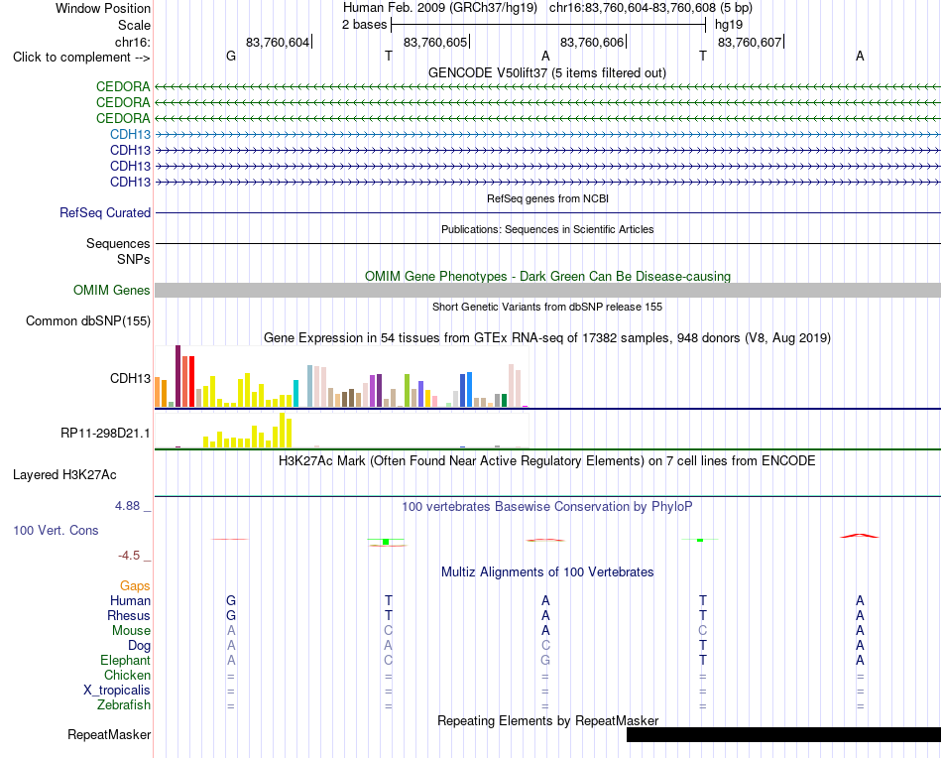Click coordinate label 83,760,607
The width and height of the screenshot is (942, 758).
[x=750, y=42]
